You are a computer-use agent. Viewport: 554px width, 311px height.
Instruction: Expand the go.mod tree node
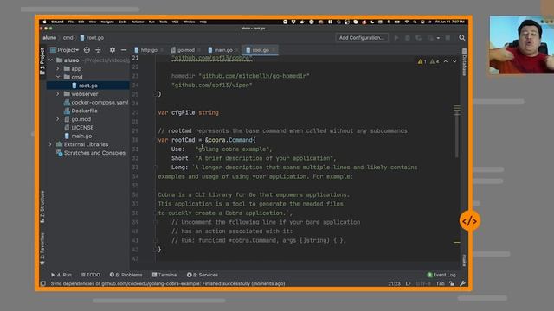click(x=58, y=119)
